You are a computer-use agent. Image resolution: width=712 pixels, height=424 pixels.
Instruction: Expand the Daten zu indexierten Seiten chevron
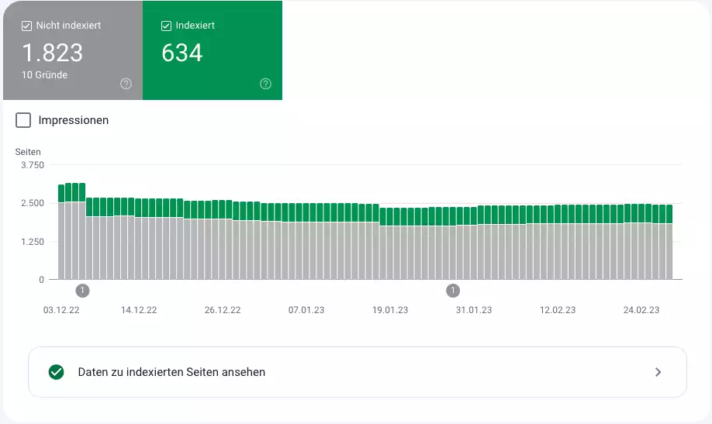pyautogui.click(x=658, y=372)
